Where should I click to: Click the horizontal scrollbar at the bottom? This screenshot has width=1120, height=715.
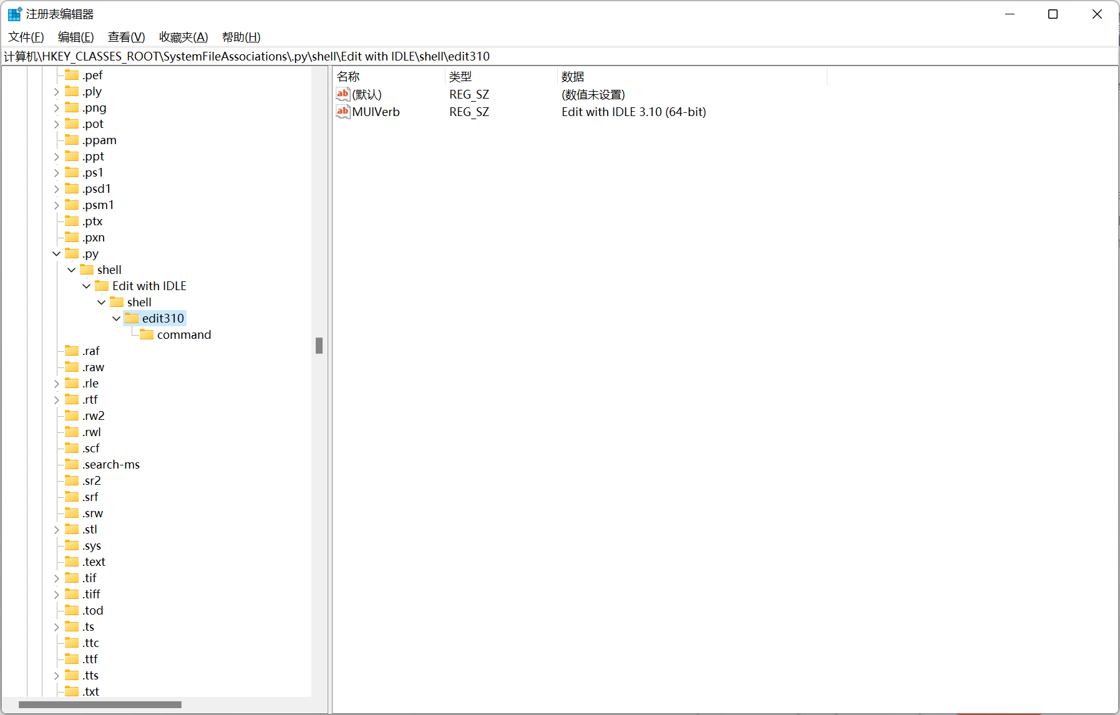100,704
